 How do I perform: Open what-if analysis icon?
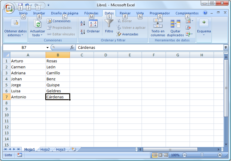pyautogui.click(x=188, y=34)
